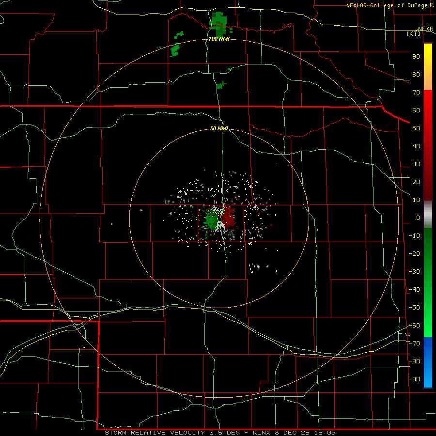Image resolution: width=436 pixels, height=436 pixels.
Task: Pick the gray near-zero segment of the color bar
Action: [428, 214]
